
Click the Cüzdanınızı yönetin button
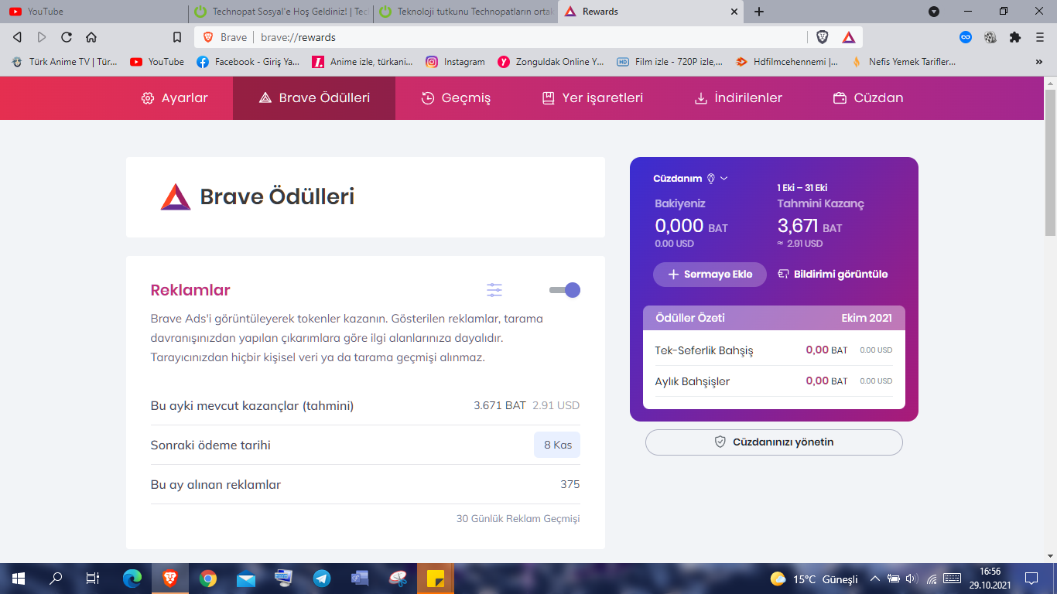(x=774, y=442)
